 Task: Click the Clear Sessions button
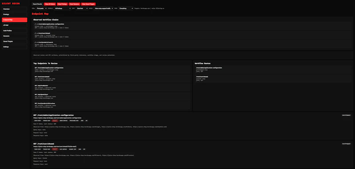click(74, 4)
